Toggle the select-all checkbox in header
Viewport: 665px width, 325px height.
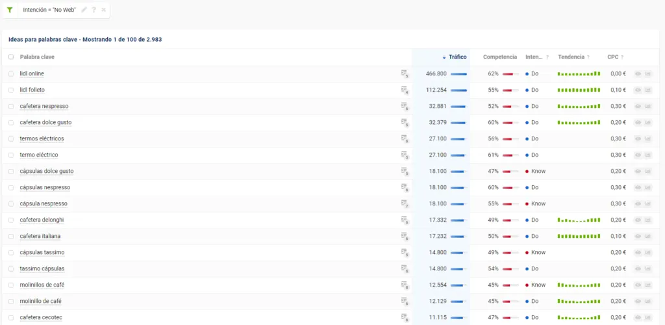[x=11, y=57]
